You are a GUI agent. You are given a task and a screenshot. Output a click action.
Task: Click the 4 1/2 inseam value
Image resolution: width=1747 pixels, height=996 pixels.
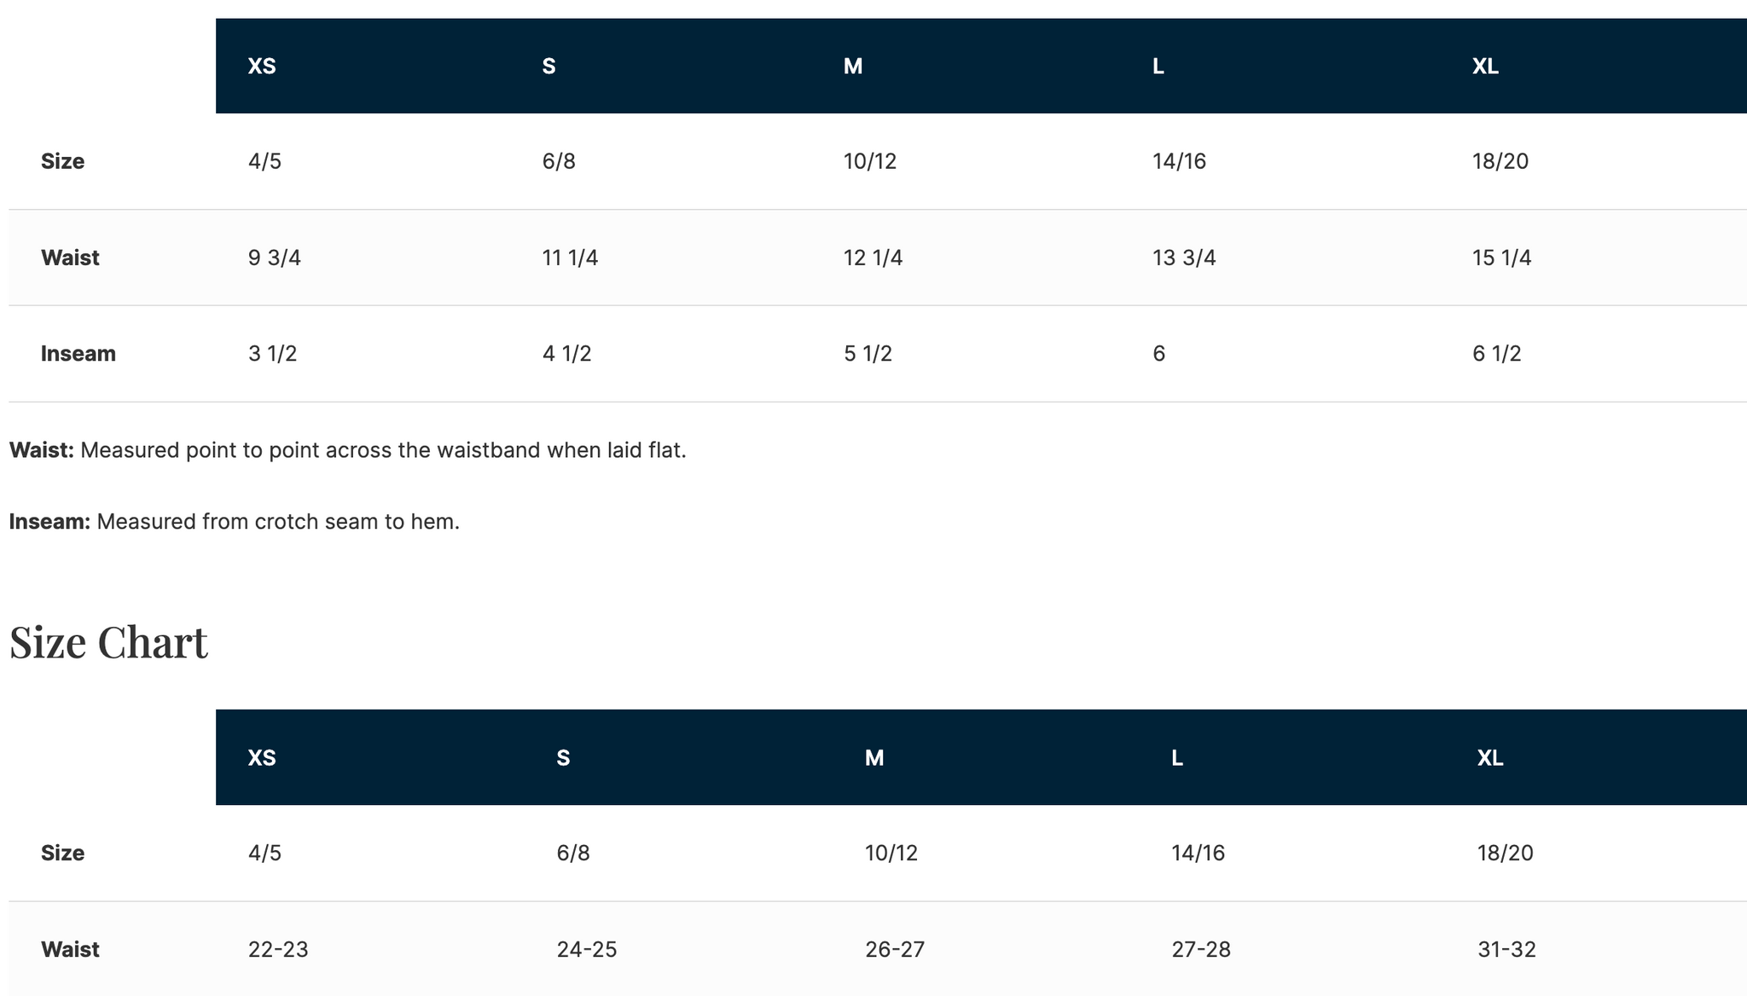(566, 354)
